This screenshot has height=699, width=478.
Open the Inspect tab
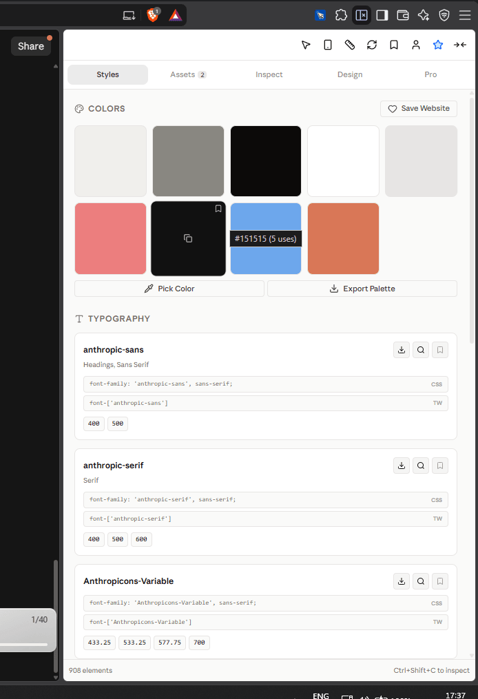(269, 74)
